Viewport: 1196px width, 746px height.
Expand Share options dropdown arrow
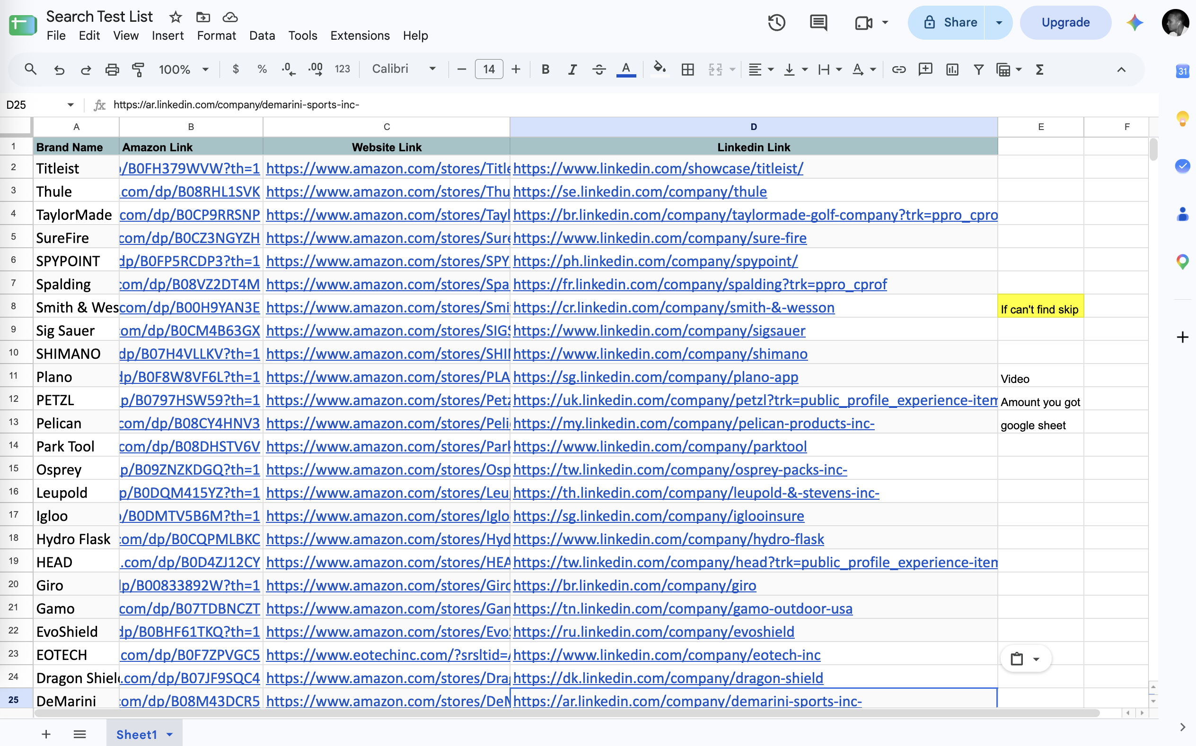click(x=999, y=22)
